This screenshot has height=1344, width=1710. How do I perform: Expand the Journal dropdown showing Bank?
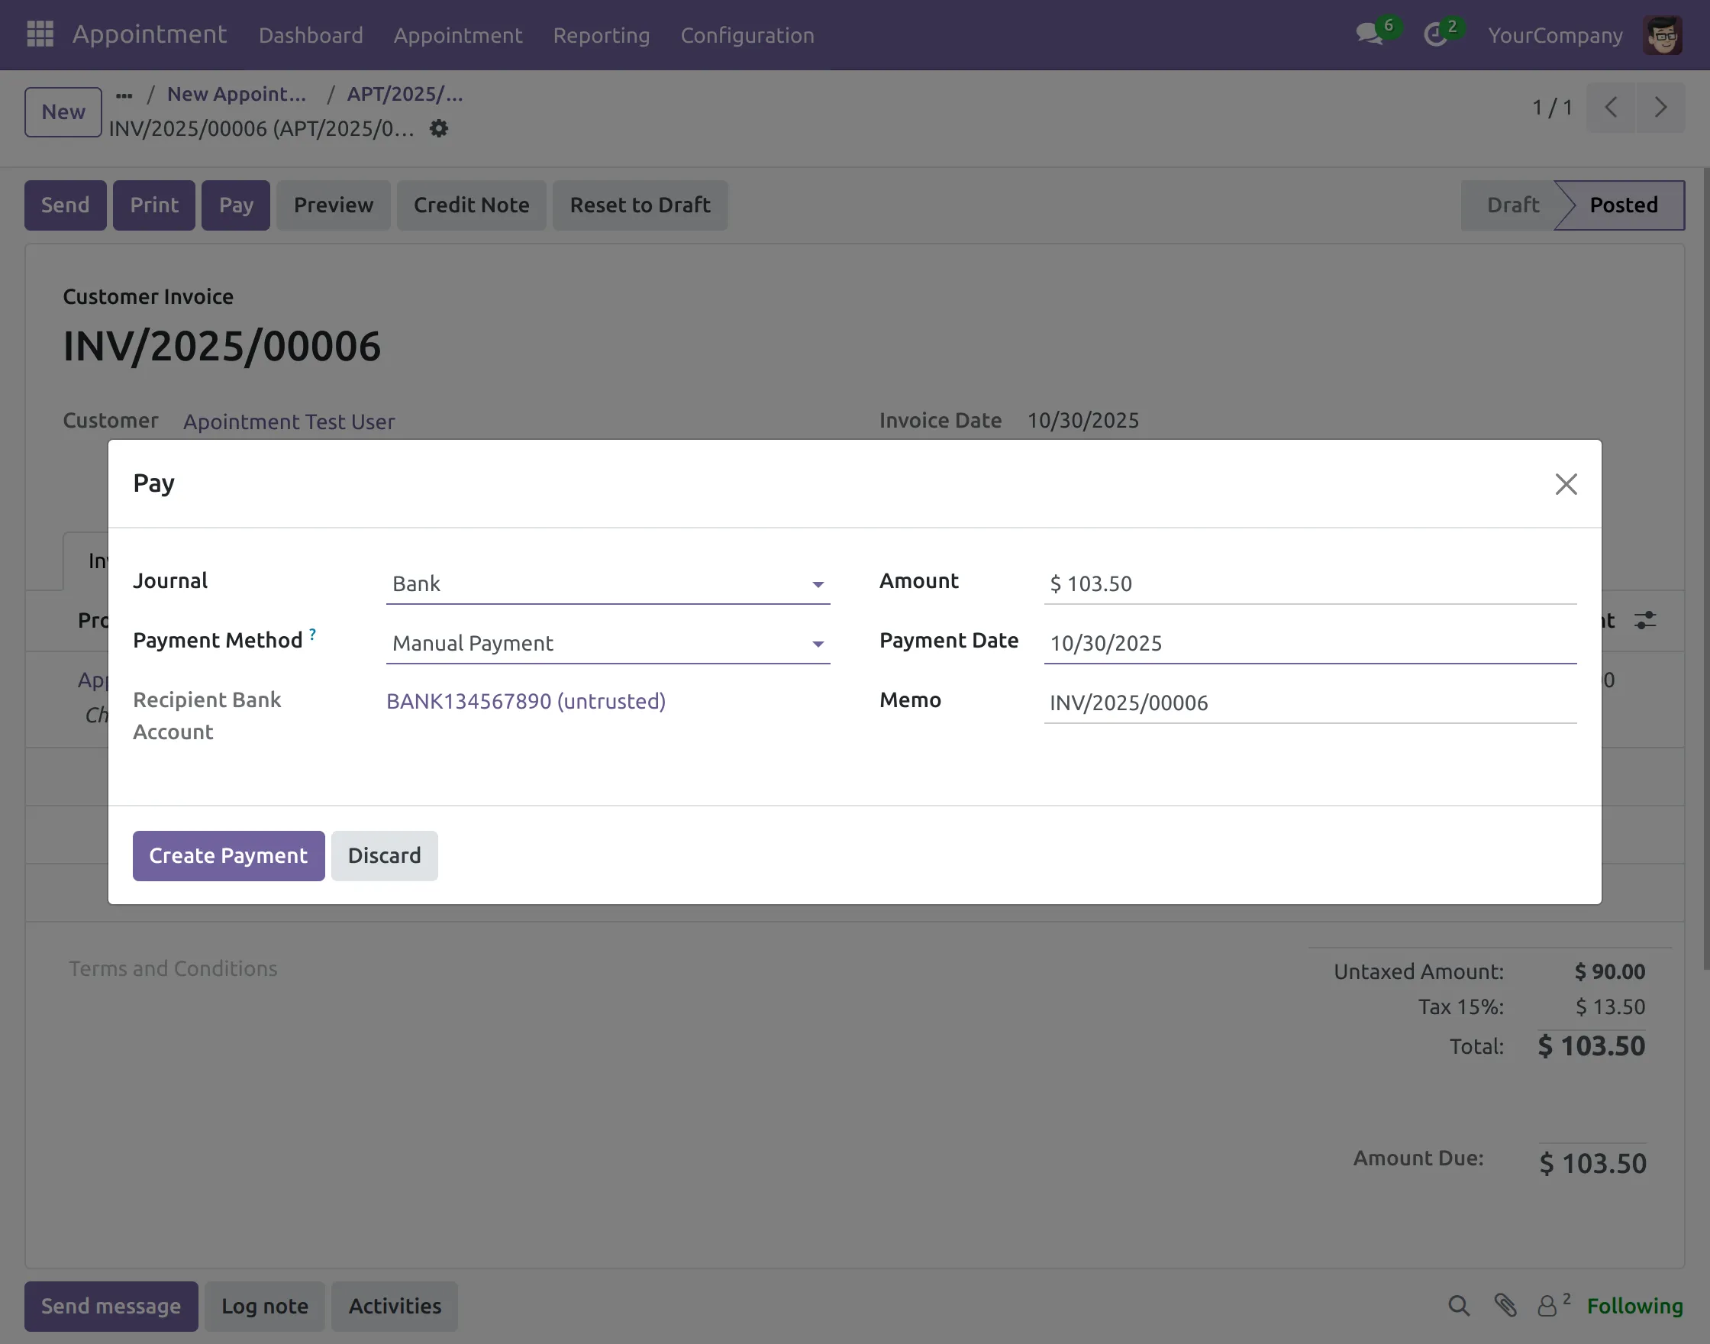607,584
